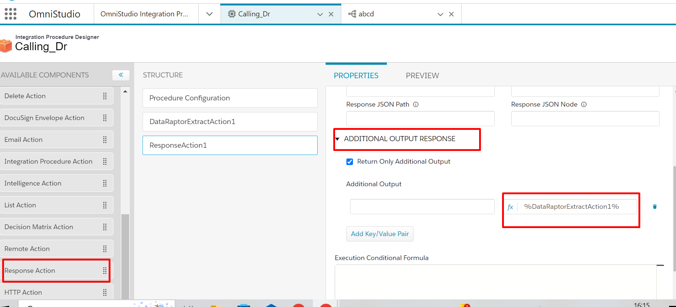Collapse the Additional Output Response section
This screenshot has width=676, height=307.
pos(337,139)
